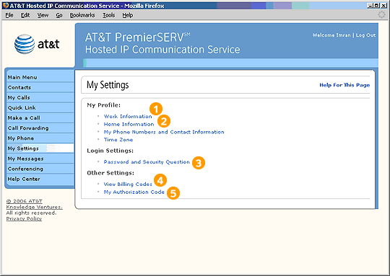Select Make a Call in sidebar
This screenshot has width=390, height=276.
[40, 118]
